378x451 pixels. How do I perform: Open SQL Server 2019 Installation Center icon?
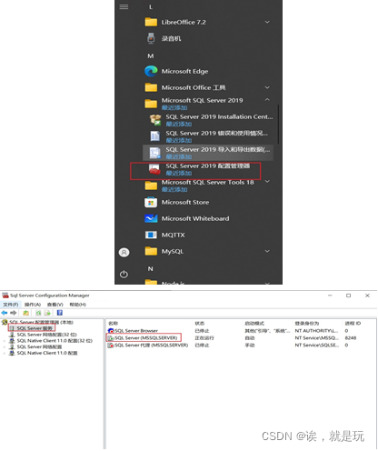155,120
